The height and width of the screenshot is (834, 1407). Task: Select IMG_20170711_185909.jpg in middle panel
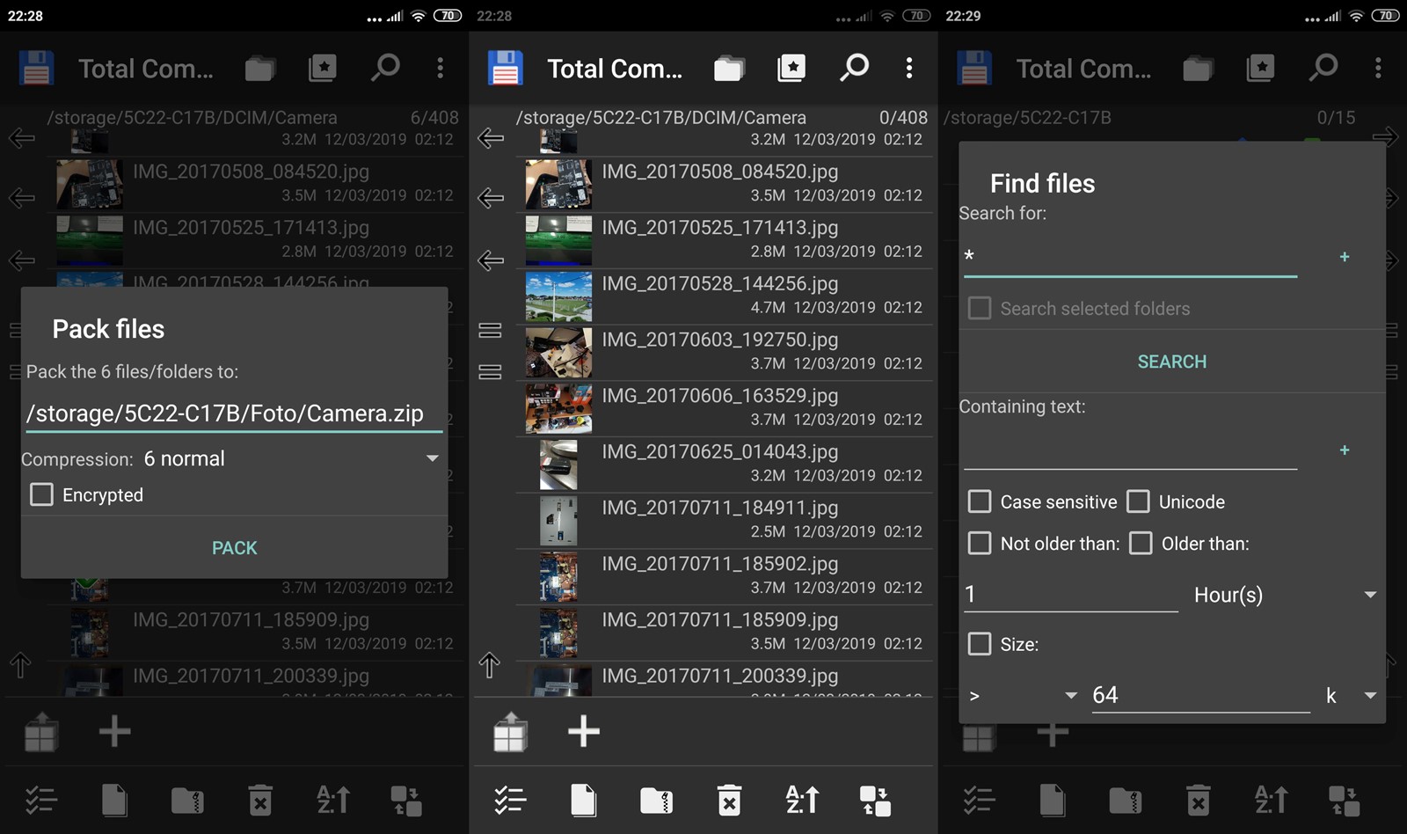click(724, 632)
